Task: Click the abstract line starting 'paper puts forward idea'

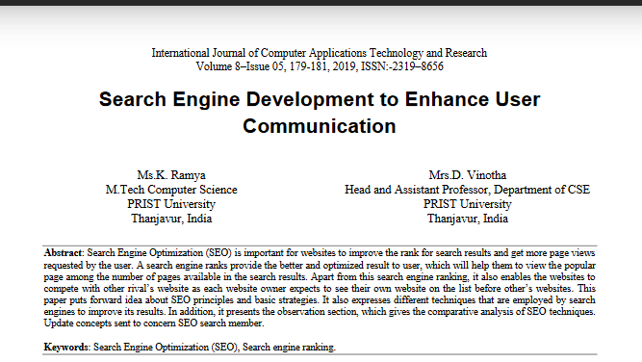Action: click(320, 299)
